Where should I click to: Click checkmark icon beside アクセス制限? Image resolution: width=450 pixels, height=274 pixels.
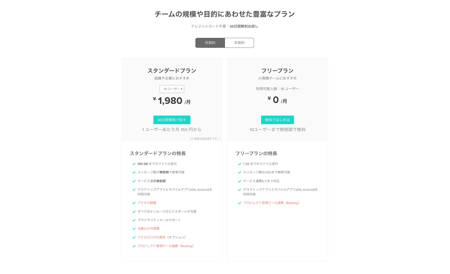[134, 203]
